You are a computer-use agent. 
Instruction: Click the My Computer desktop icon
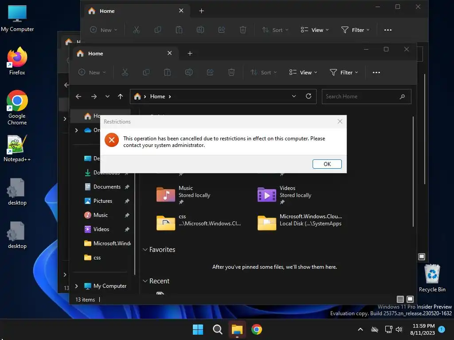[17, 18]
